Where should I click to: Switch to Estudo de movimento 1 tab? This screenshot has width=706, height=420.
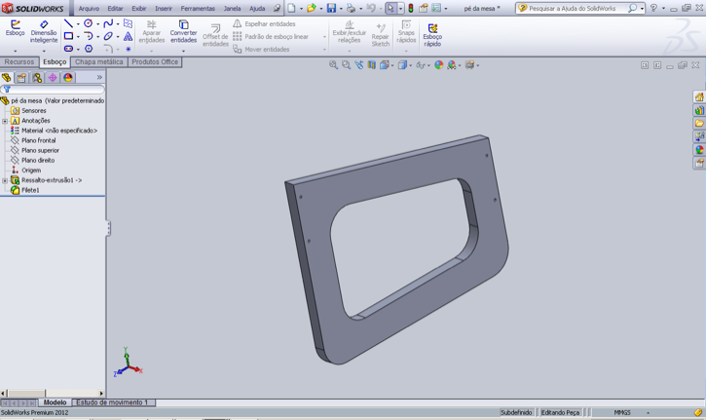point(112,402)
